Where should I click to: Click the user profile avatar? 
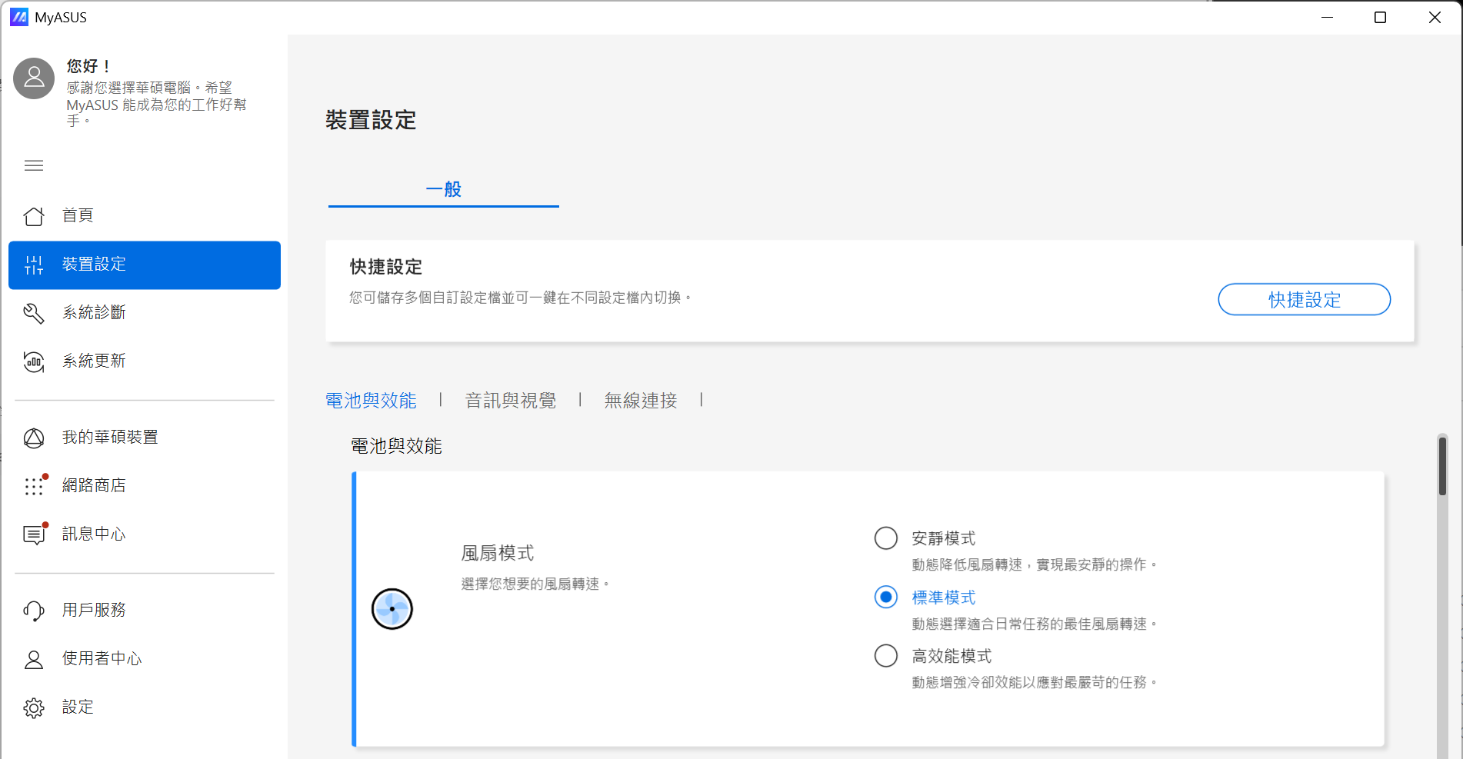(35, 78)
